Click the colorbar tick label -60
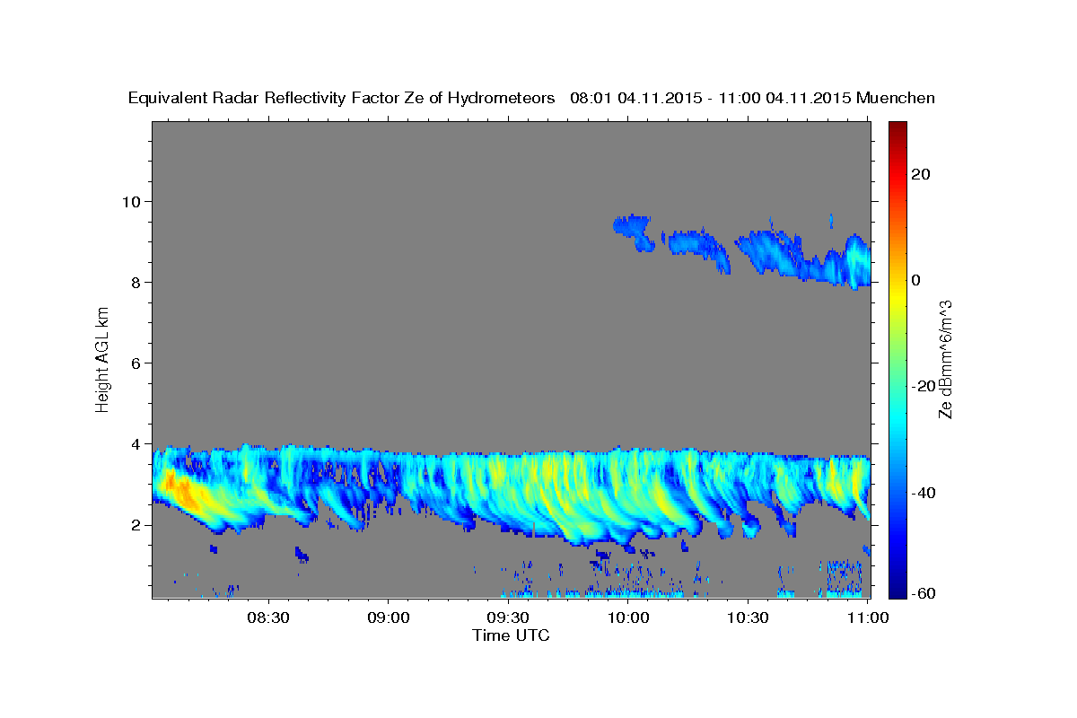 (x=923, y=594)
